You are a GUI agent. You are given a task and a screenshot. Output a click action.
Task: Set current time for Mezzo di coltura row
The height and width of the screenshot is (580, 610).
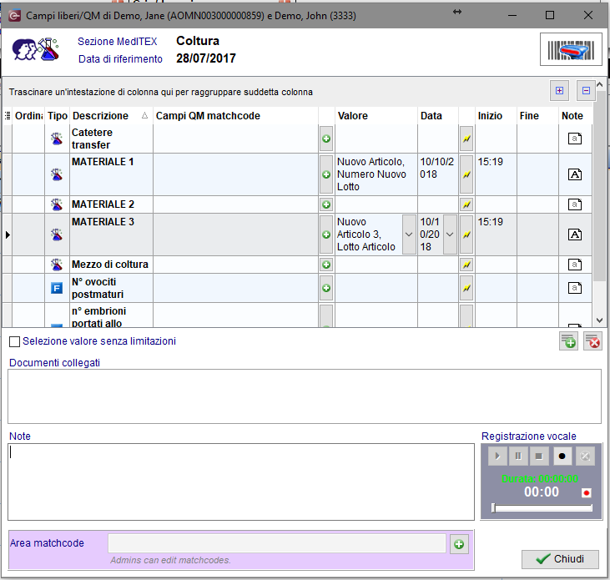point(466,265)
